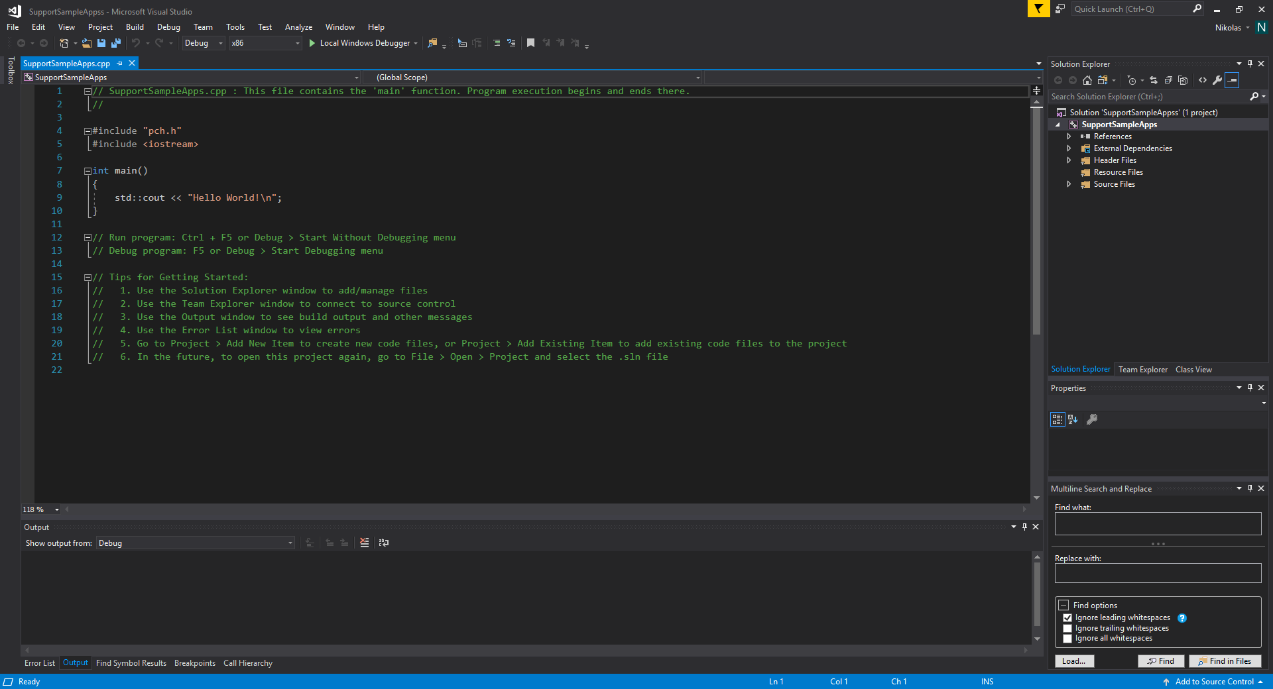The height and width of the screenshot is (689, 1273).
Task: Click the Load... button
Action: 1074,661
